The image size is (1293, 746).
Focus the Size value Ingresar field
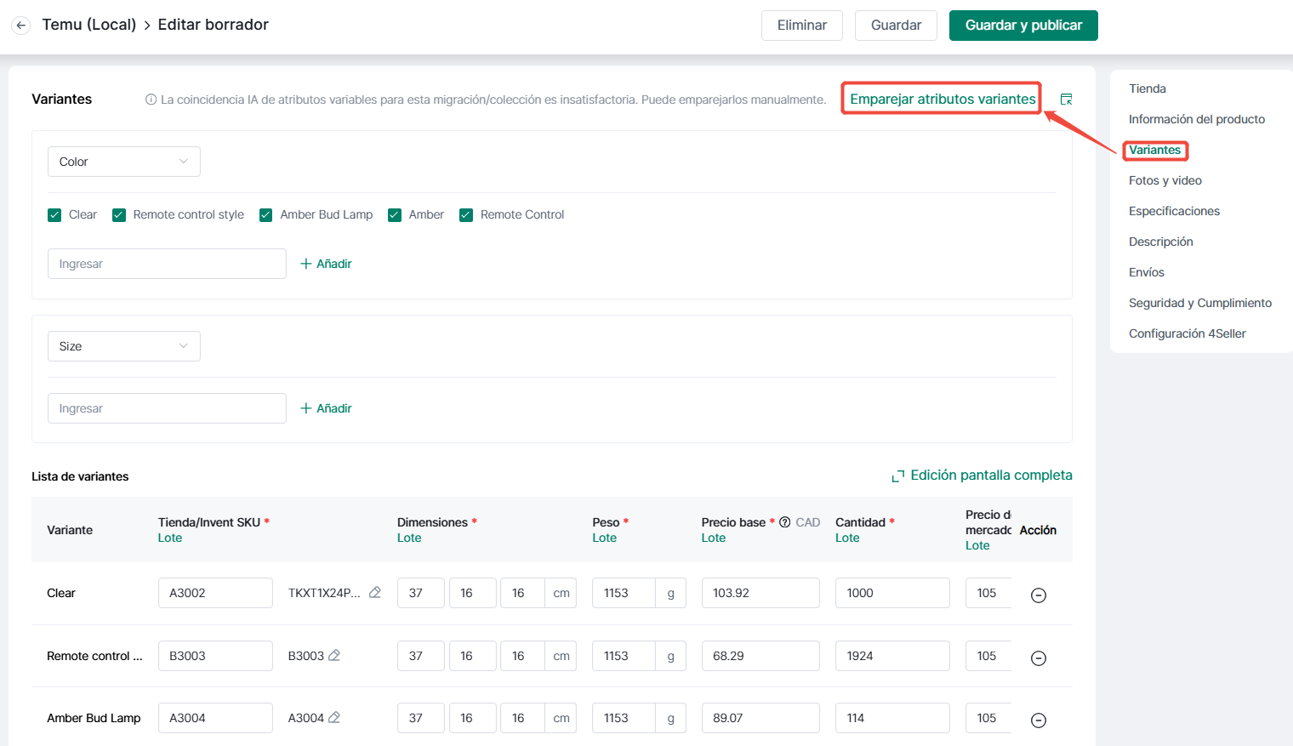[x=167, y=408]
